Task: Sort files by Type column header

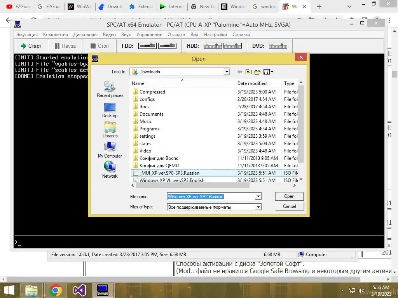Action: [x=290, y=83]
